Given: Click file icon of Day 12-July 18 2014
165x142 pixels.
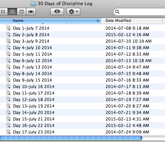Looking at the screenshot, I should point(9,99).
